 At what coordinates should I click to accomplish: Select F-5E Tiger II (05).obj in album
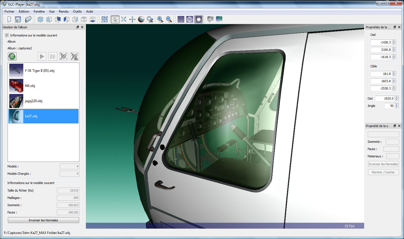pyautogui.click(x=43, y=71)
